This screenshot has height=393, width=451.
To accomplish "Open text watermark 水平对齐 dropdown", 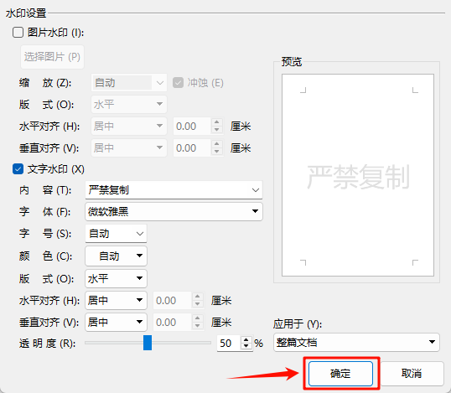I will point(116,301).
